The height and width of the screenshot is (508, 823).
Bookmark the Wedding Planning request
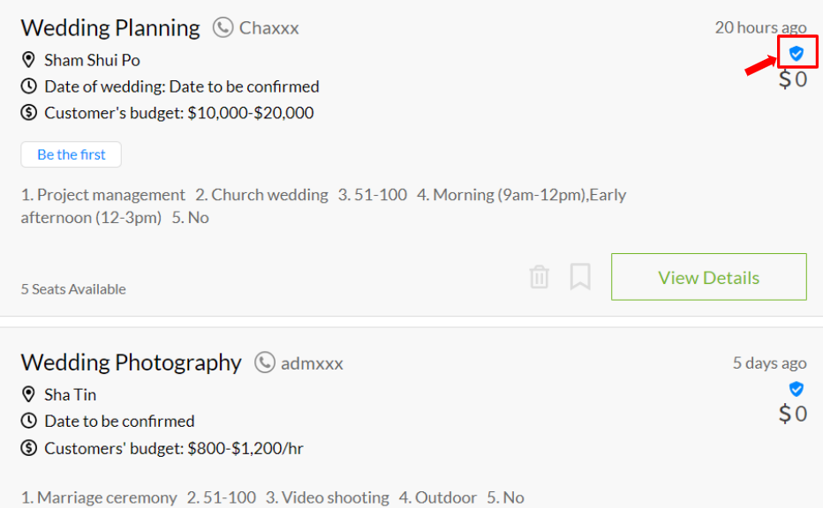[580, 276]
